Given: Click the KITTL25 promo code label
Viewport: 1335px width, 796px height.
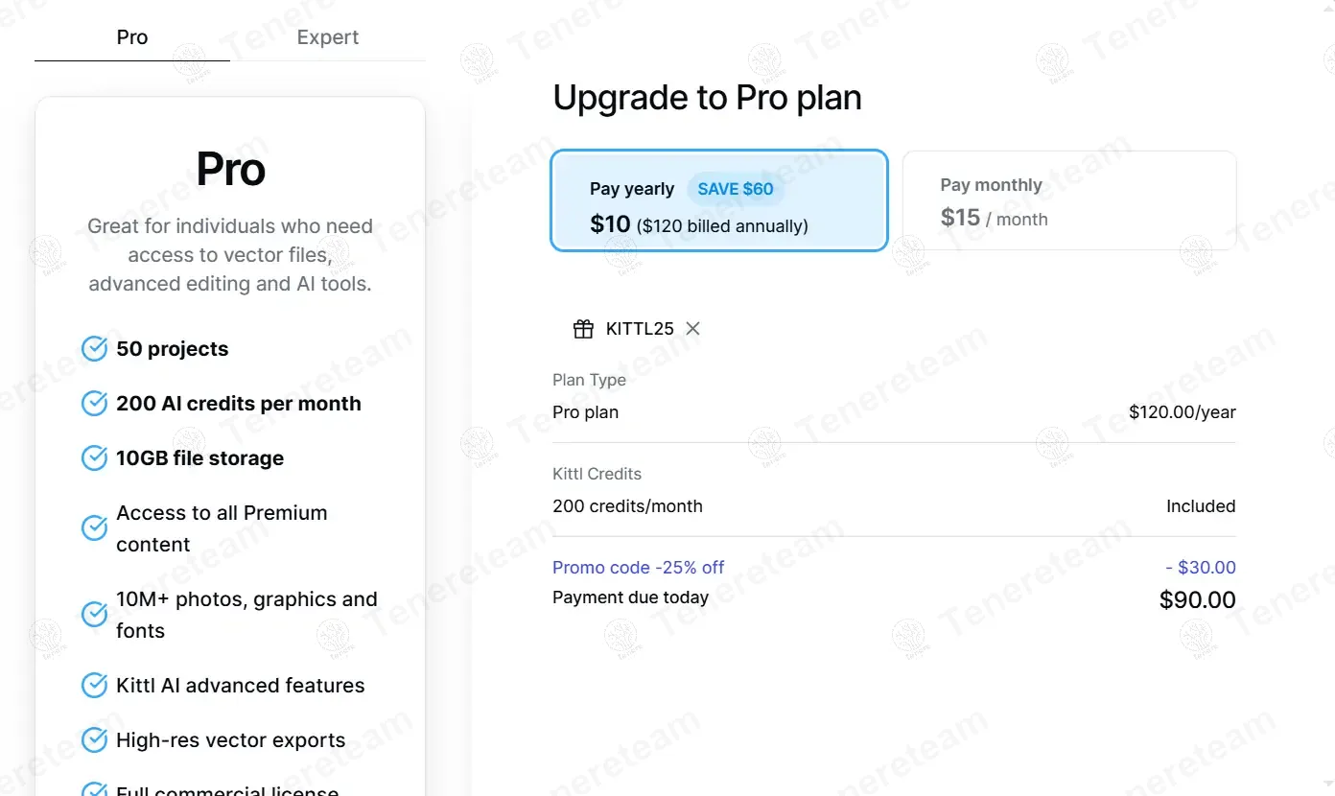Looking at the screenshot, I should 640,329.
